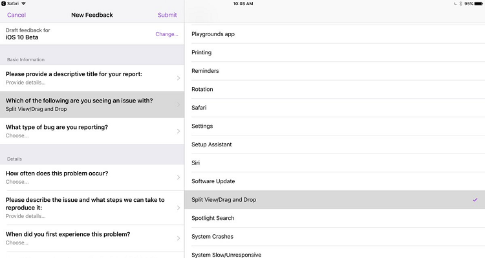Viewport: 485px width, 258px height.
Task: Tap the Back to Safari icon
Action: (x=3, y=4)
